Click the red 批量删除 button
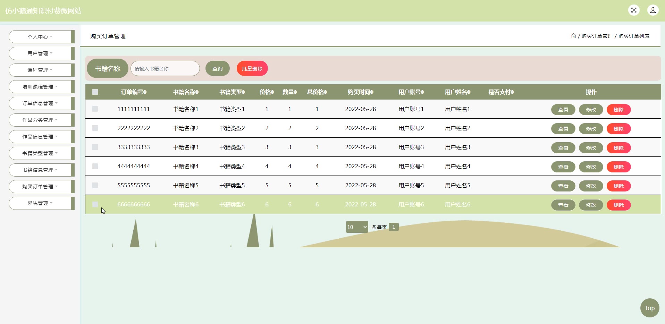665x324 pixels. 252,69
